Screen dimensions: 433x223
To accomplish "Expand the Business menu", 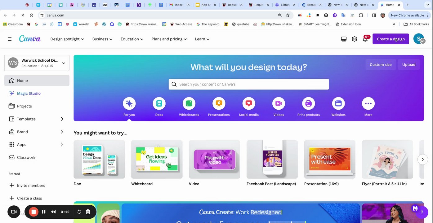I will point(102,39).
